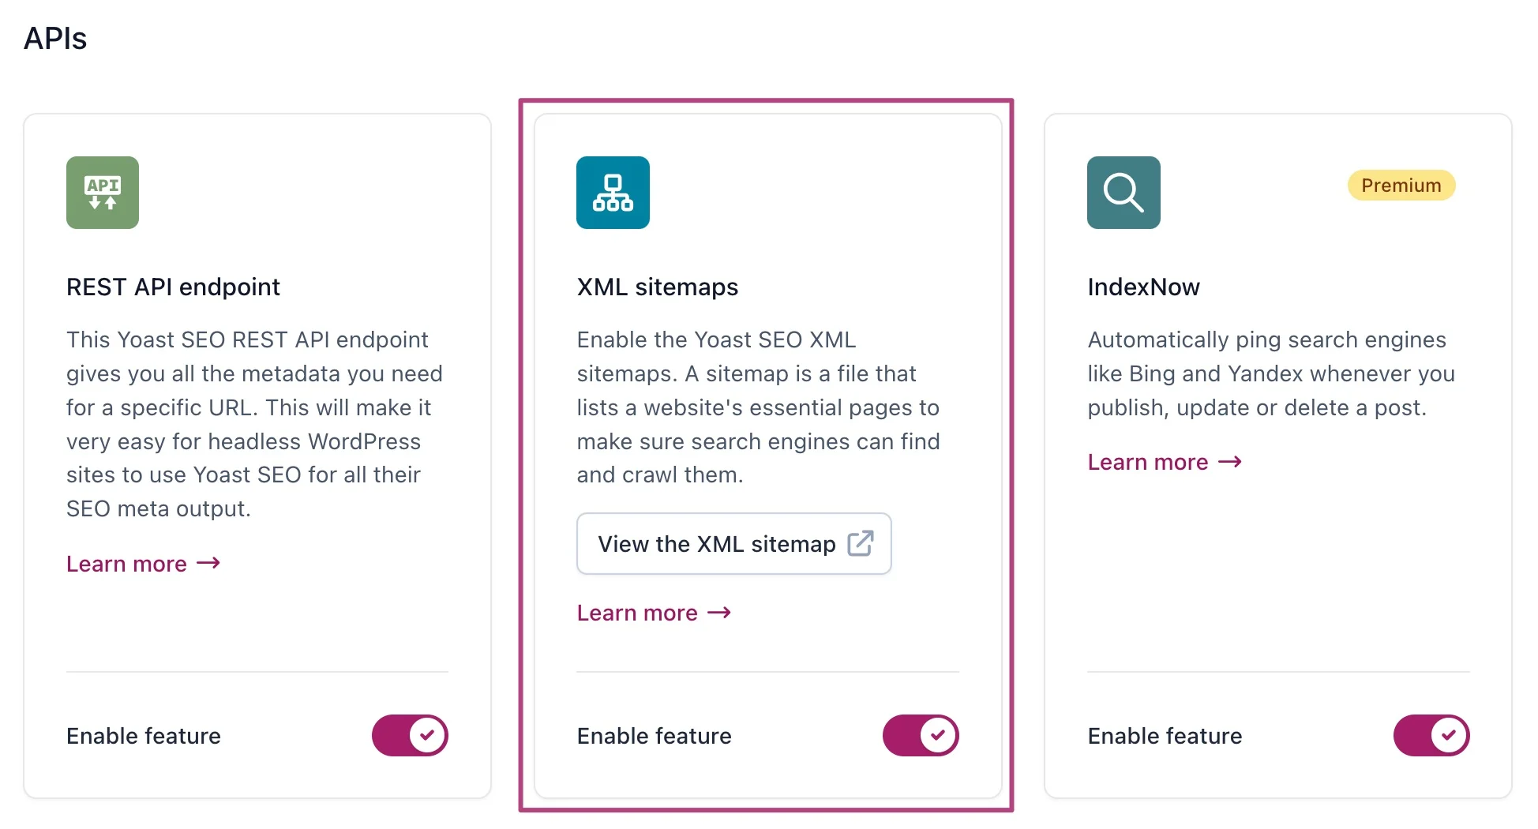
Task: Click the external link icon on View the XML sitemap
Action: pos(862,543)
